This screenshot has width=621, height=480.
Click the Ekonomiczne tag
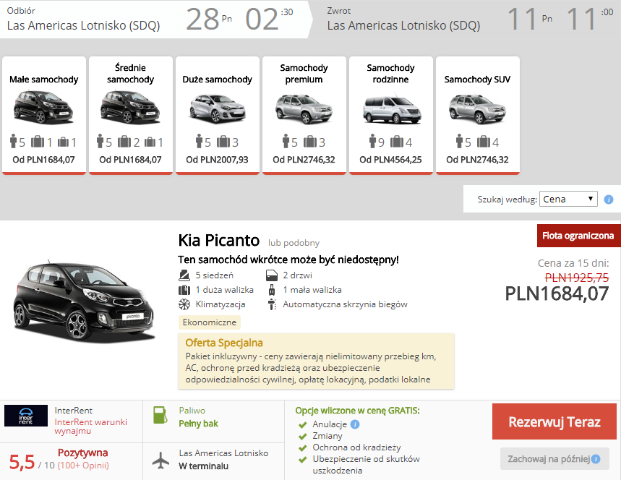pyautogui.click(x=210, y=322)
